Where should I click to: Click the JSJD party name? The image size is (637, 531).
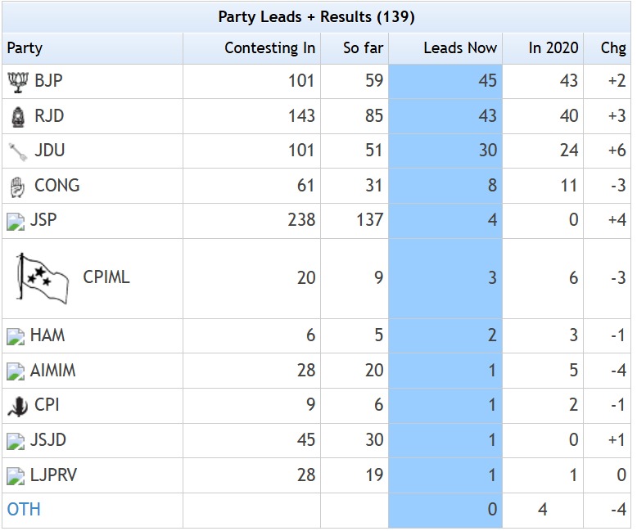(47, 440)
